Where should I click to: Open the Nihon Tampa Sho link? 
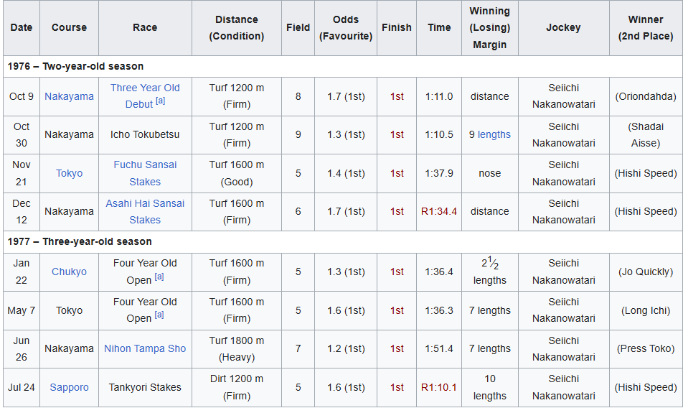pyautogui.click(x=145, y=348)
